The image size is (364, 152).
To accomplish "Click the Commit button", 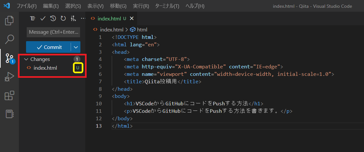I will click(49, 47).
